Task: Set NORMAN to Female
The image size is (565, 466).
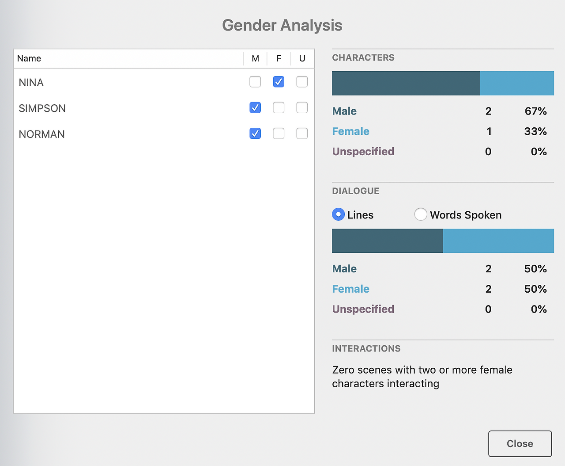Action: click(x=279, y=134)
